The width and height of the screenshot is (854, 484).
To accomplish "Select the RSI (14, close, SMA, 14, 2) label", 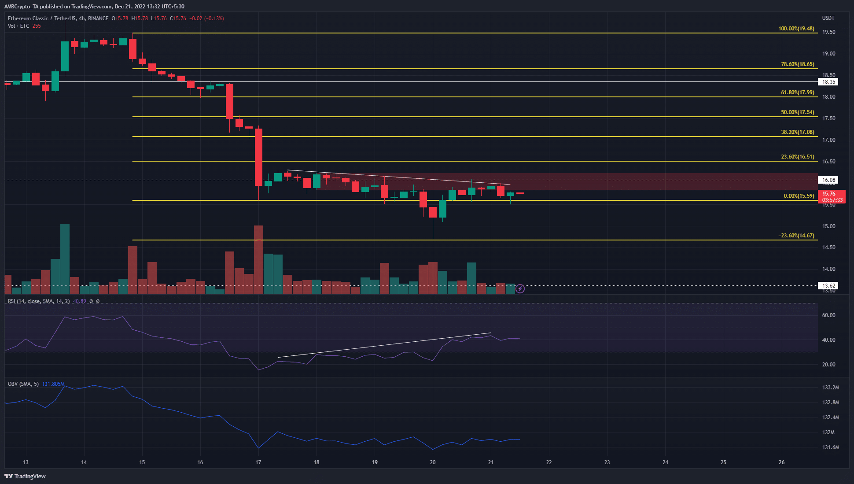I will 39,301.
